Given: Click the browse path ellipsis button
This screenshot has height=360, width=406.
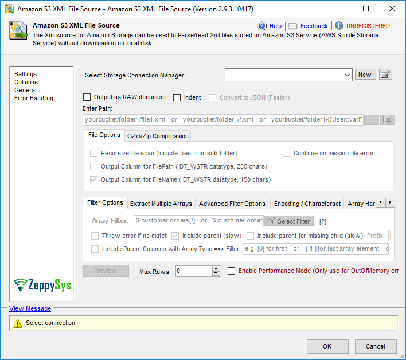Looking at the screenshot, I should pyautogui.click(x=372, y=120).
